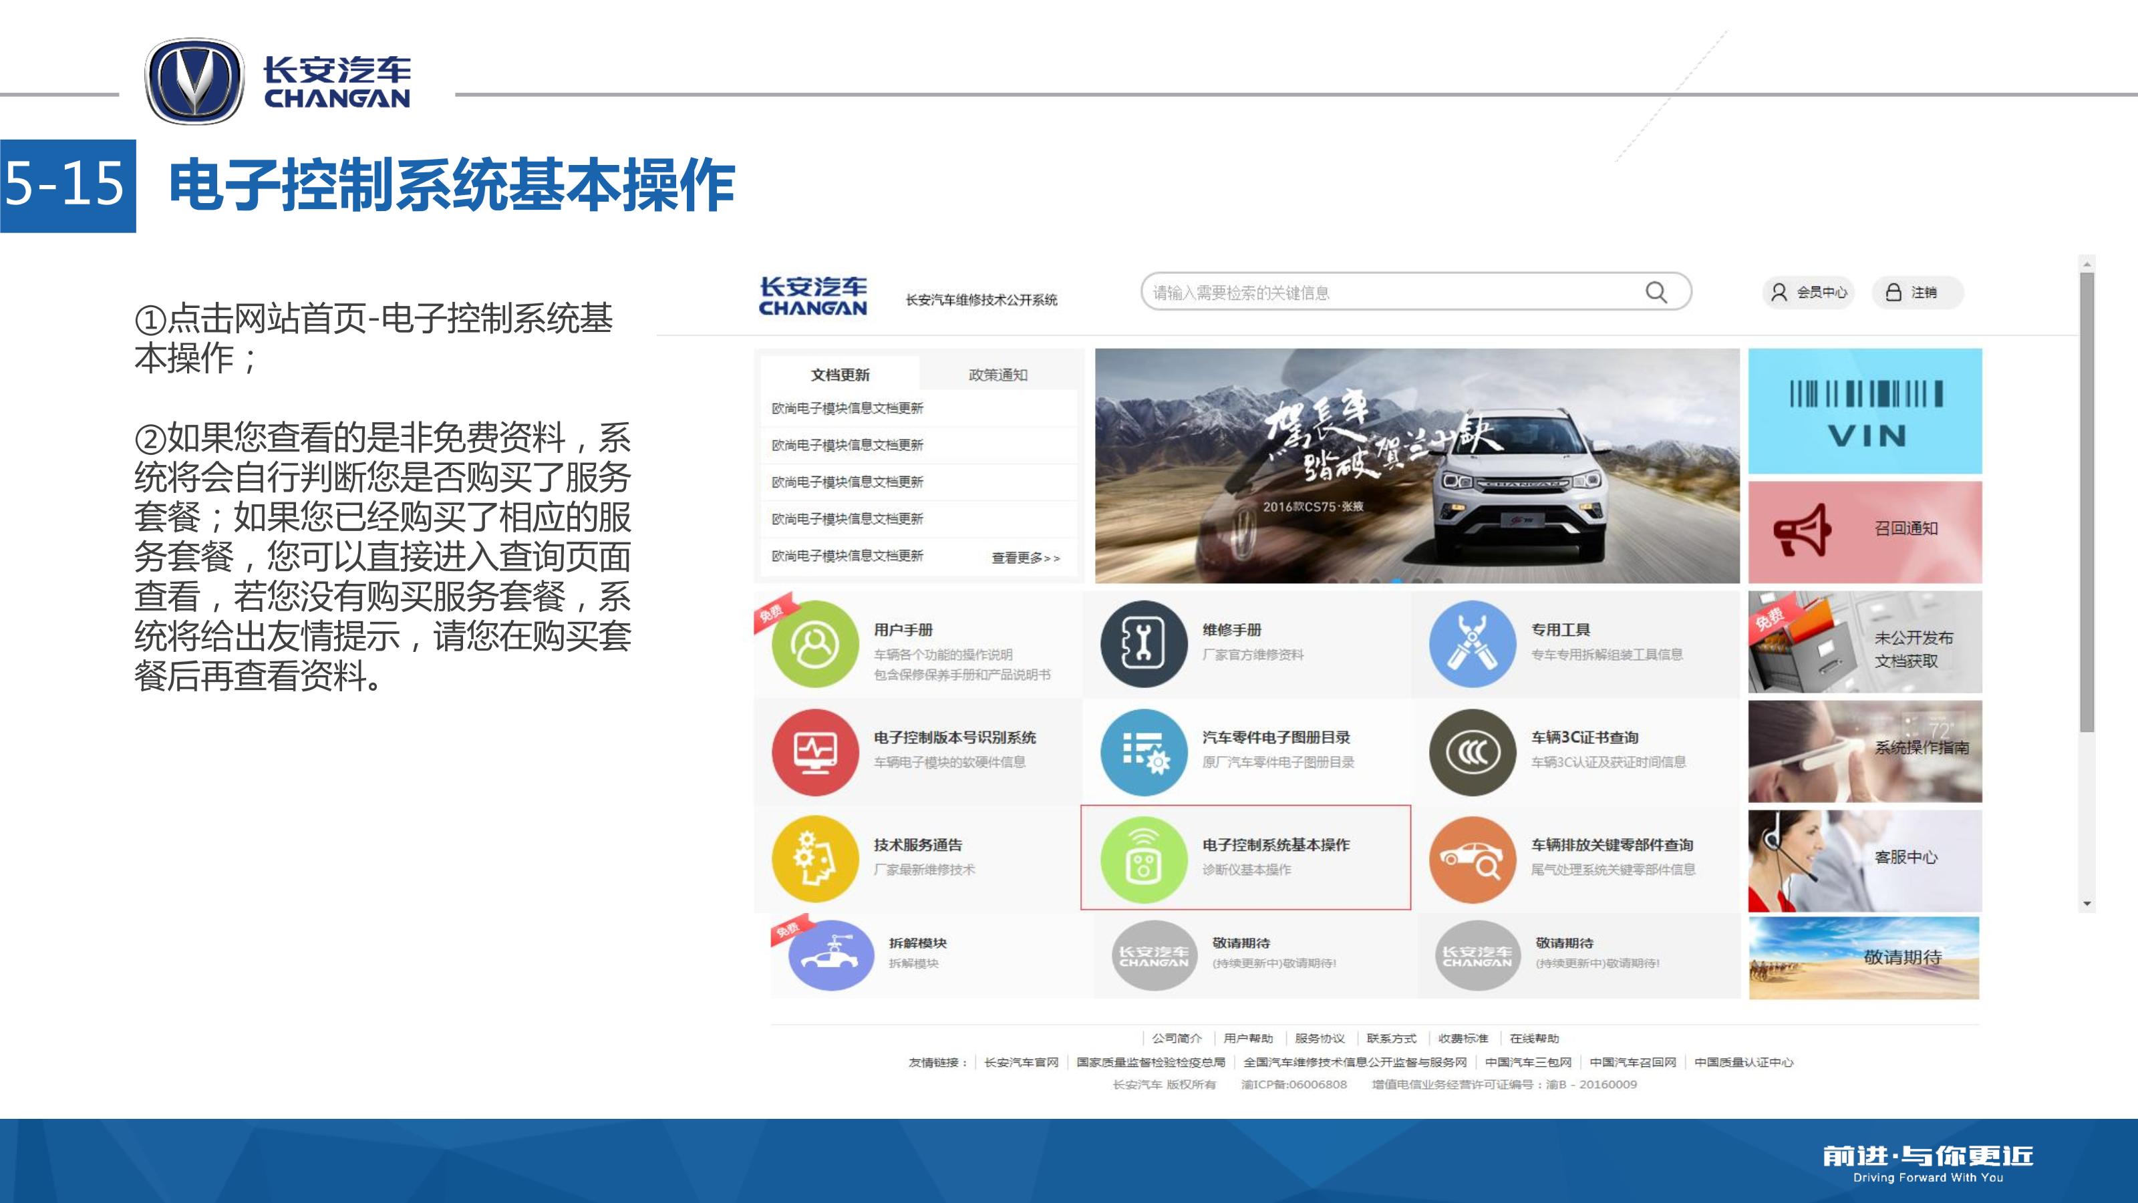Open the 收费标准 footer link
Screen dimensions: 2138x1203
coord(1463,1038)
